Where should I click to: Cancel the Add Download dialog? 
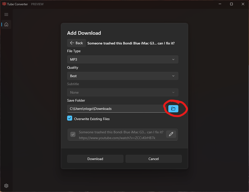(153, 159)
